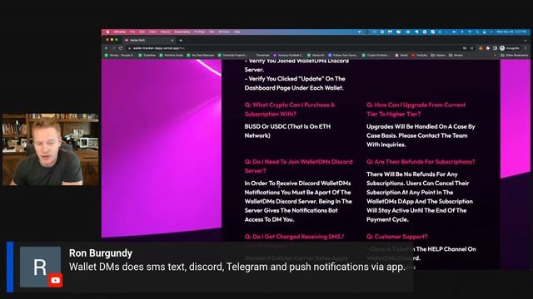Click the 'What Crypto Can I Purchase' question
Viewport: 533px width, 299px height.
[289, 110]
